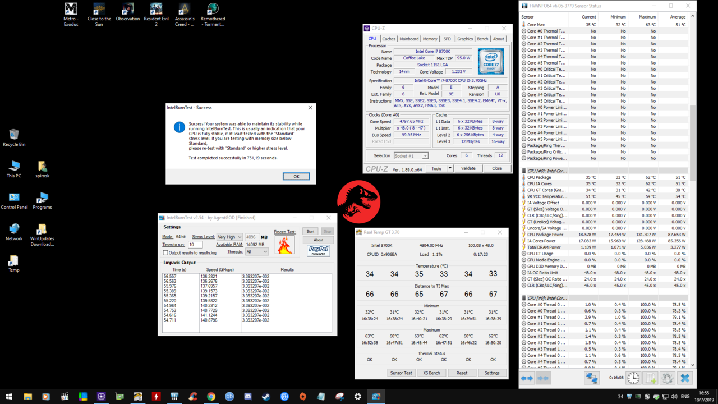Screen dimensions: 718x404
Task: Open the Threads dropdown in IntelBurnTest
Action: point(257,252)
